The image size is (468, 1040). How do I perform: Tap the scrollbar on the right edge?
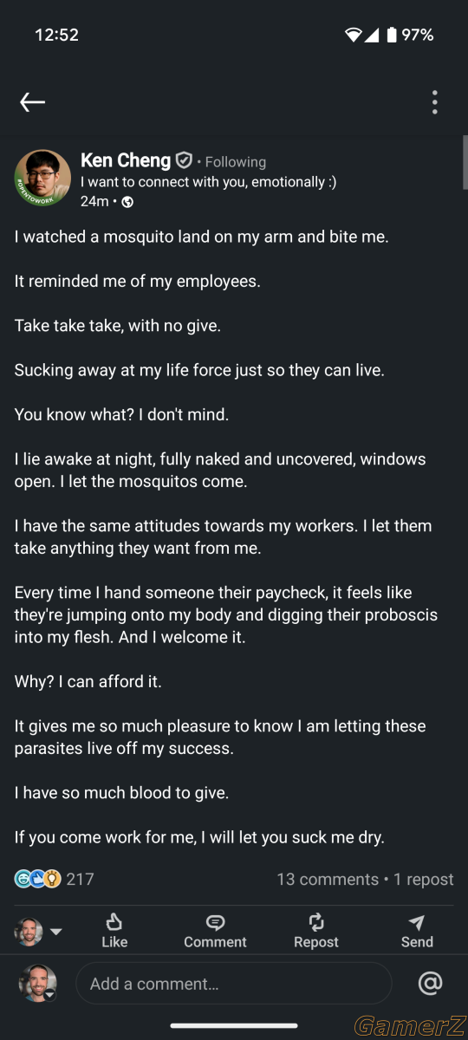(465, 162)
